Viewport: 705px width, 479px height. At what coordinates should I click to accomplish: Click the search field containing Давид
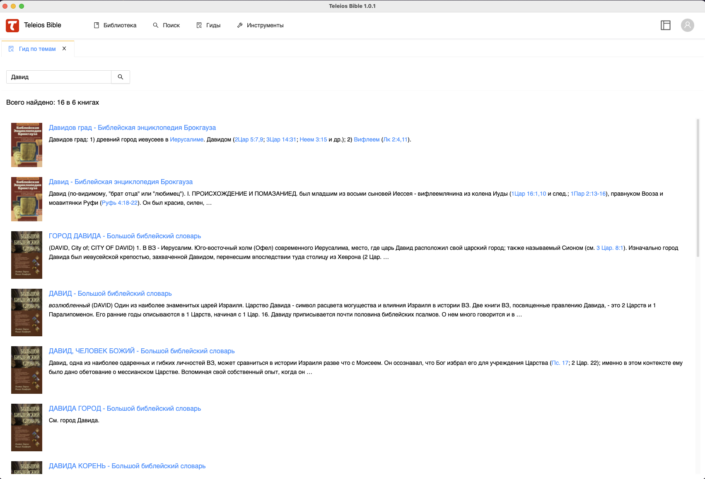[x=59, y=77]
